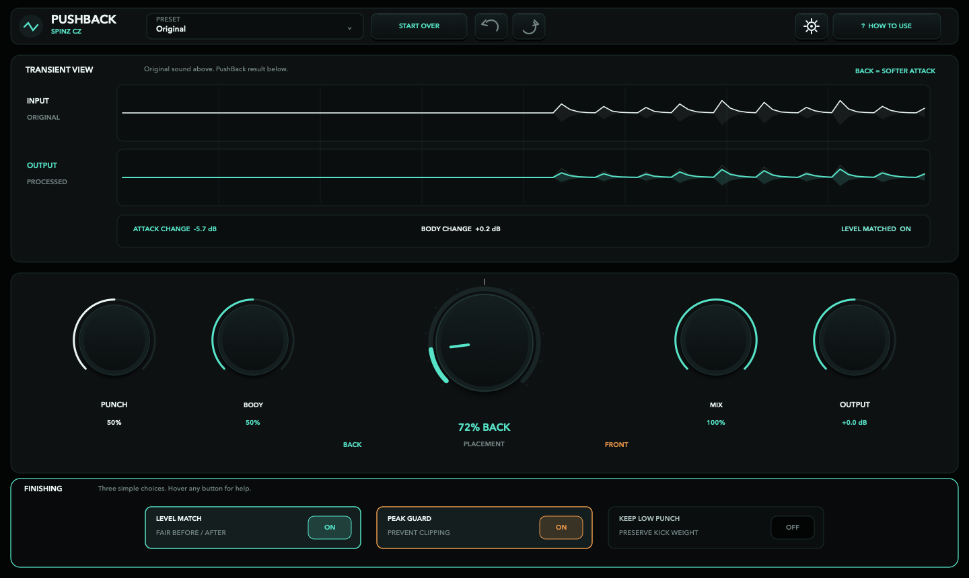Image resolution: width=969 pixels, height=578 pixels.
Task: Click the input original waveform display
Action: (524, 113)
